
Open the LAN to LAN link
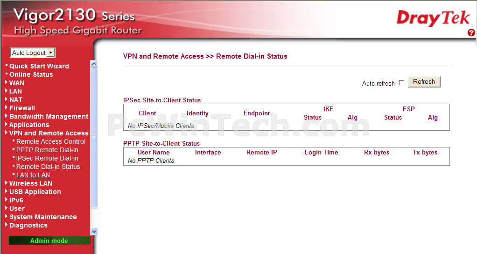33,175
